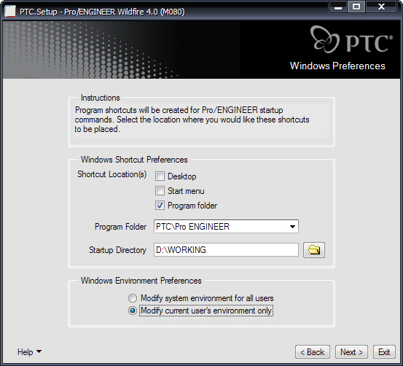This screenshot has height=366, width=403.
Task: Click the PTC.Setup title bar application icon
Action: [x=10, y=12]
